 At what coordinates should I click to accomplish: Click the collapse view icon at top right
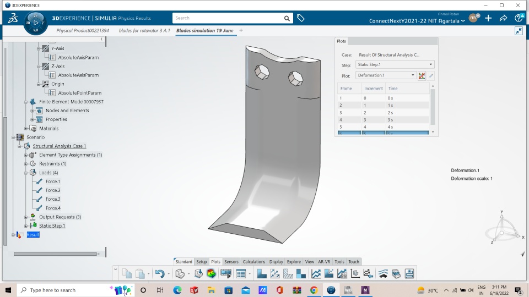519,31
